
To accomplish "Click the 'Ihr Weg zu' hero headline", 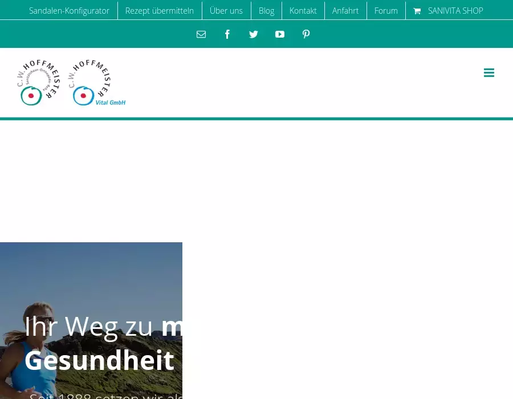I will 89,327.
